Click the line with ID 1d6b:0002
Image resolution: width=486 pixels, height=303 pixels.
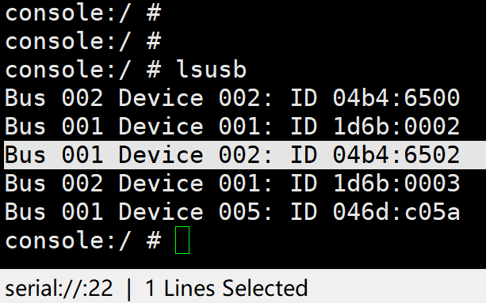(x=232, y=127)
